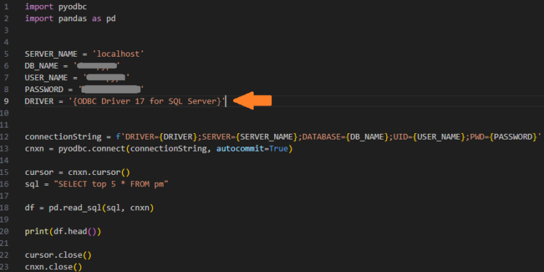Click line number 12 in the gutter
Image resolution: width=544 pixels, height=272 pixels.
pyautogui.click(x=4, y=137)
